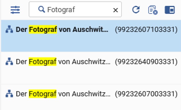The height and width of the screenshot is (110, 181).
Task: Select the ID number 99232607003331
Action: click(x=146, y=94)
